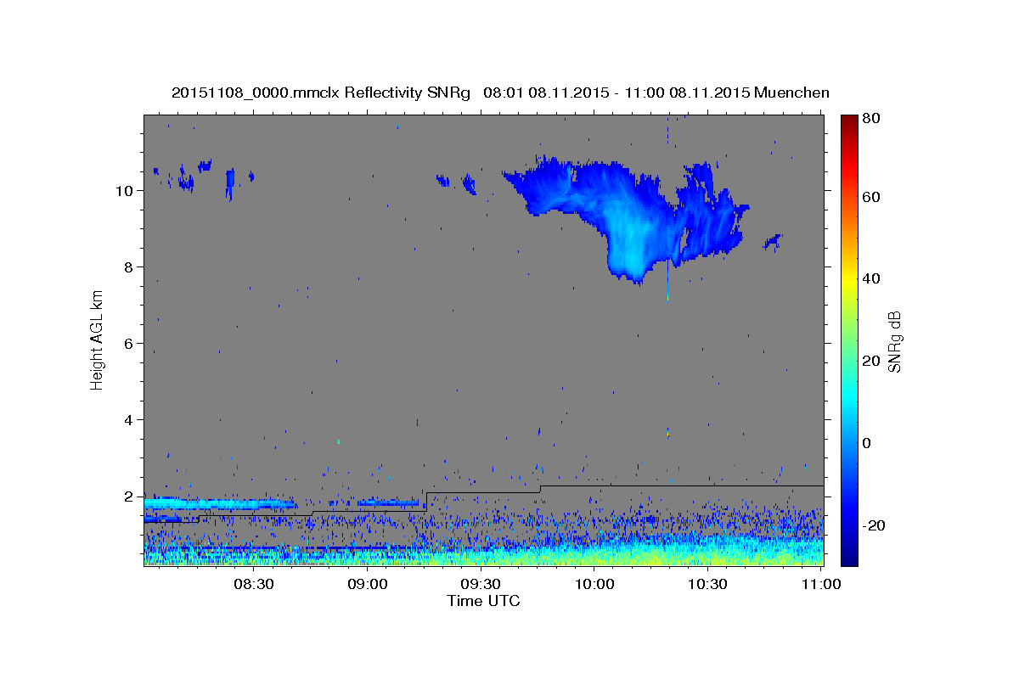Click the colorbar value 20
This screenshot has height=679, width=1019.
click(x=873, y=361)
